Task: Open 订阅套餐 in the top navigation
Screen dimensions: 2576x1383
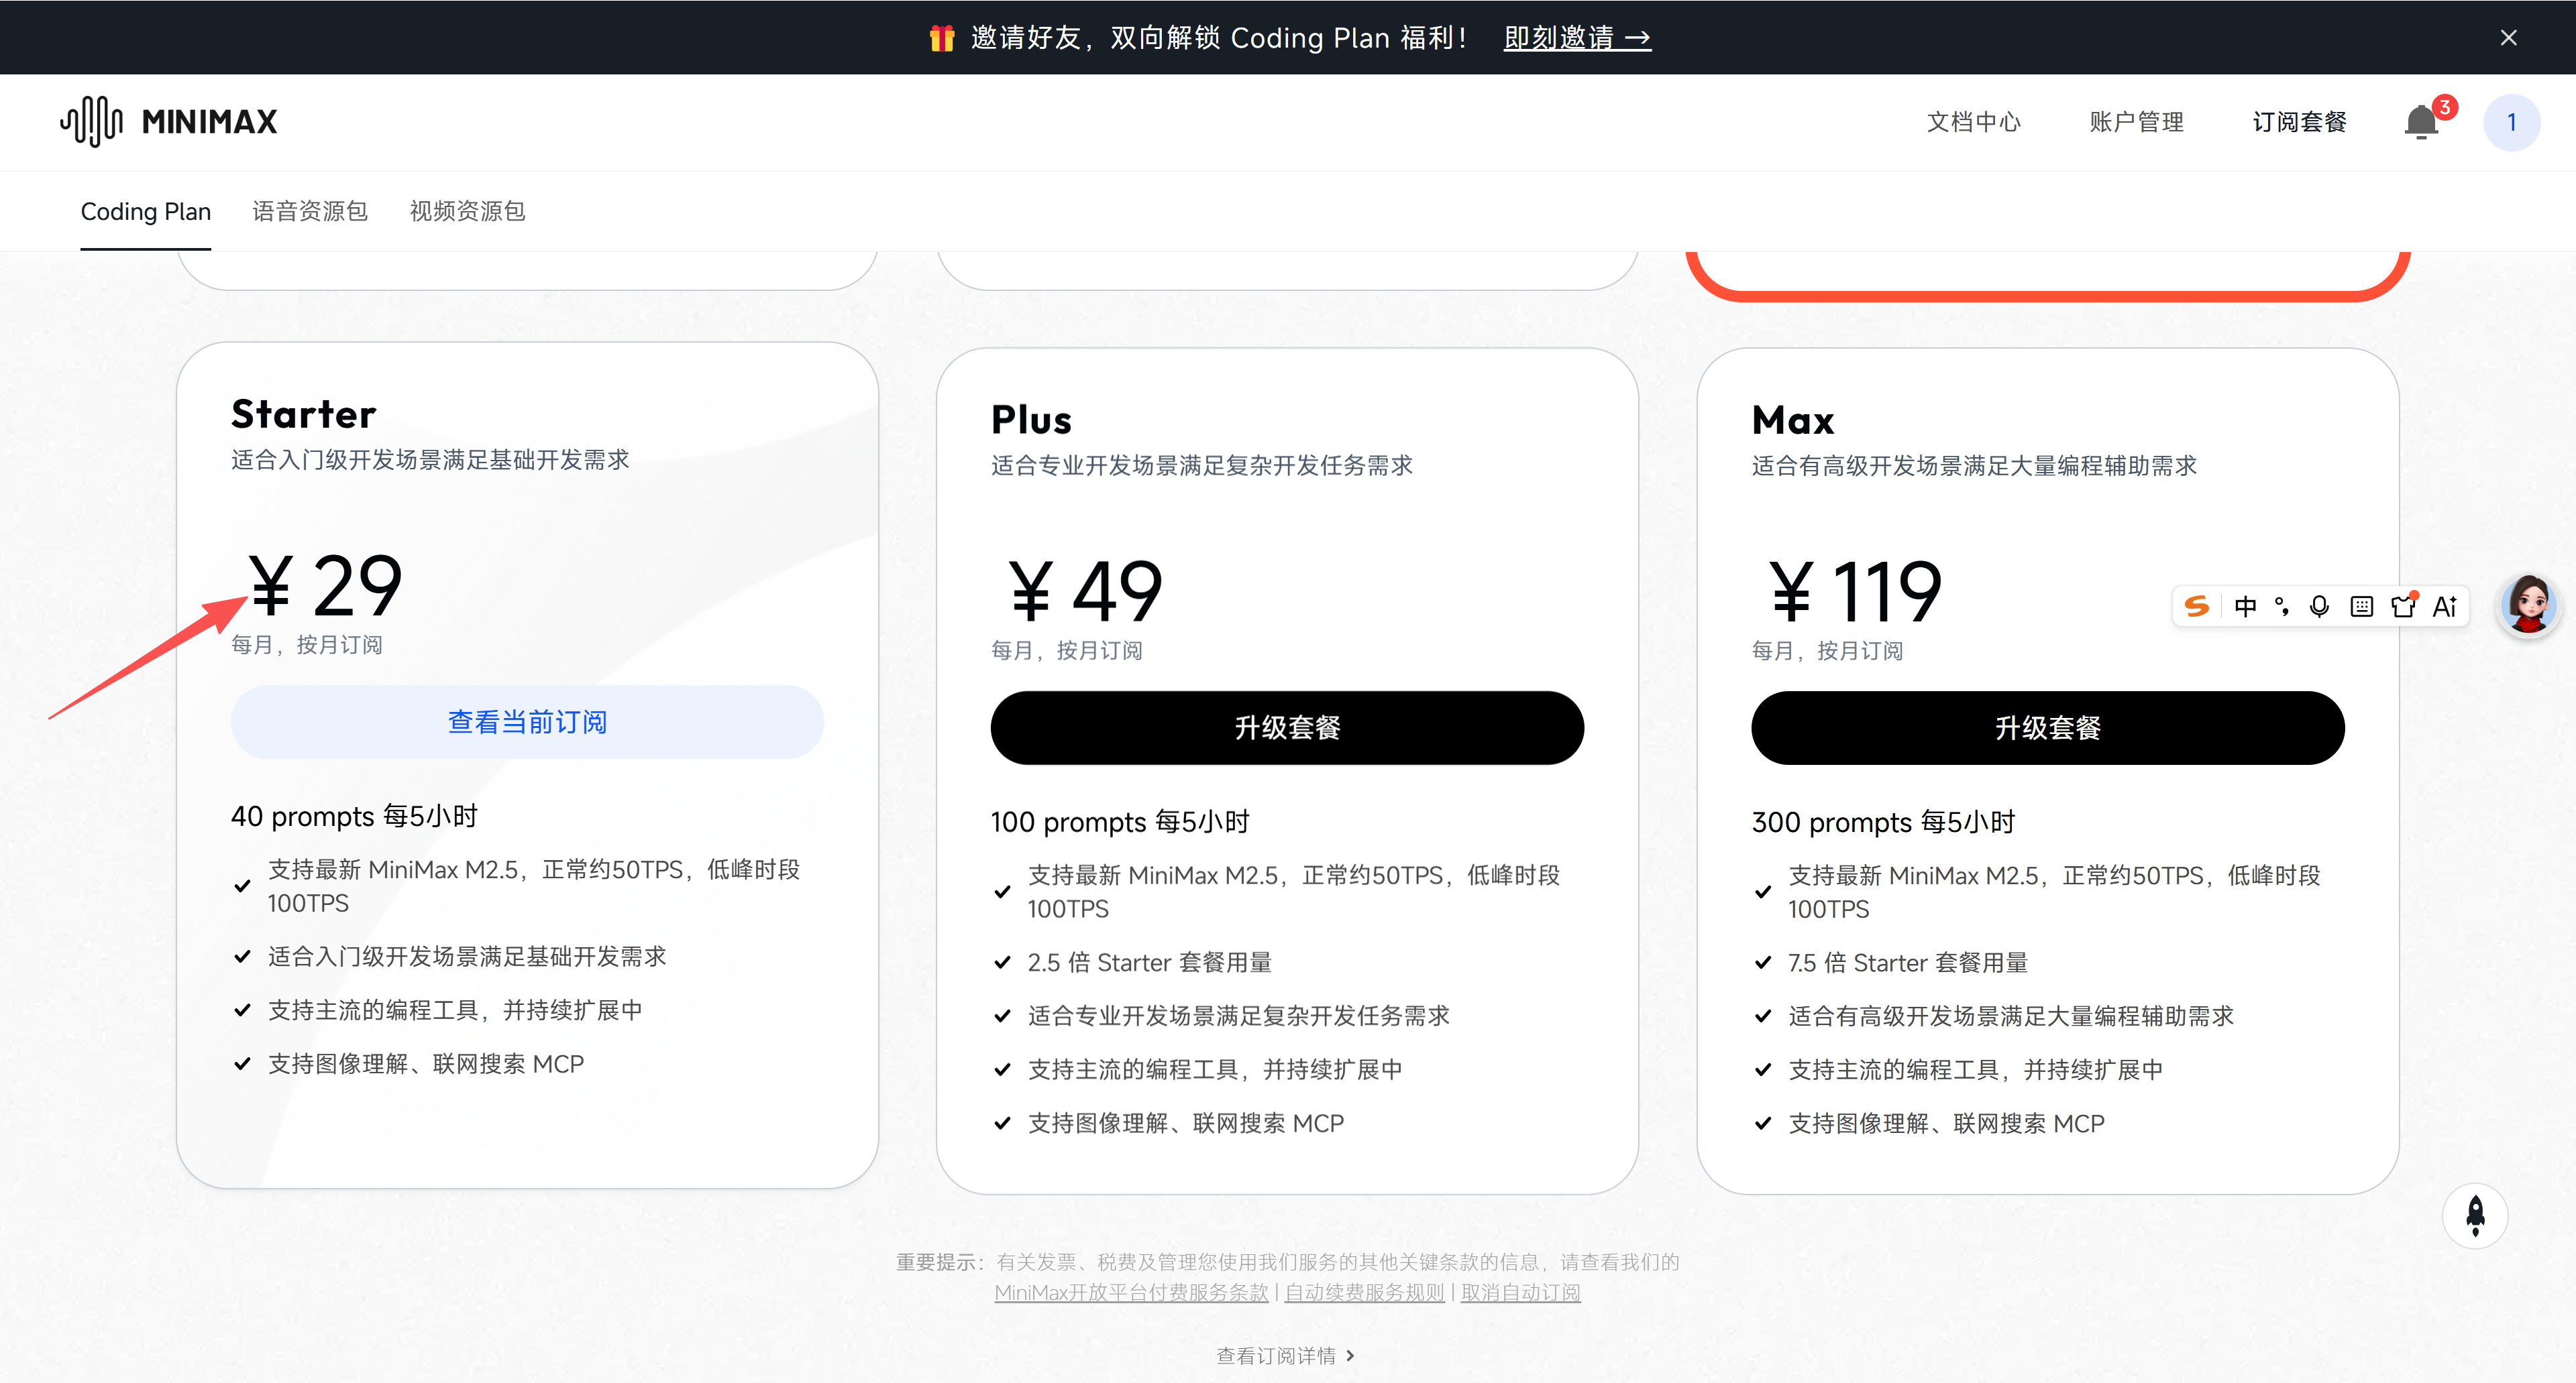Action: pos(2299,122)
